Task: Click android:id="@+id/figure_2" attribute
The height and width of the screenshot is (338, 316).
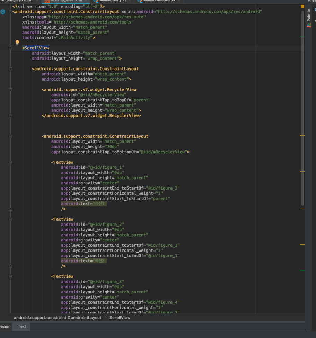Action: (x=93, y=225)
